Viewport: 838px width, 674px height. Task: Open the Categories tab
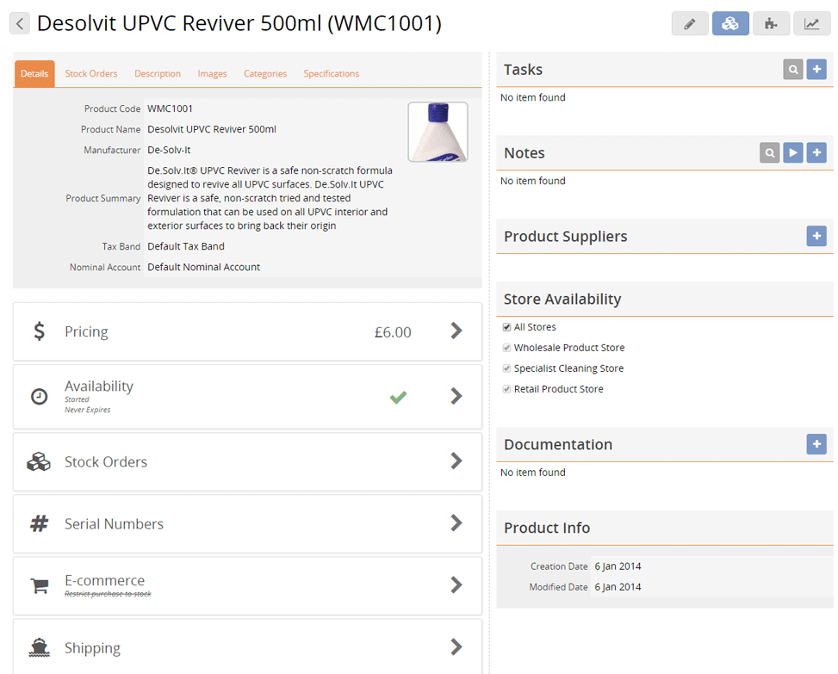pyautogui.click(x=265, y=74)
